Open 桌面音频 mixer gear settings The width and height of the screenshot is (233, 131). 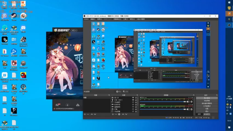(192, 109)
